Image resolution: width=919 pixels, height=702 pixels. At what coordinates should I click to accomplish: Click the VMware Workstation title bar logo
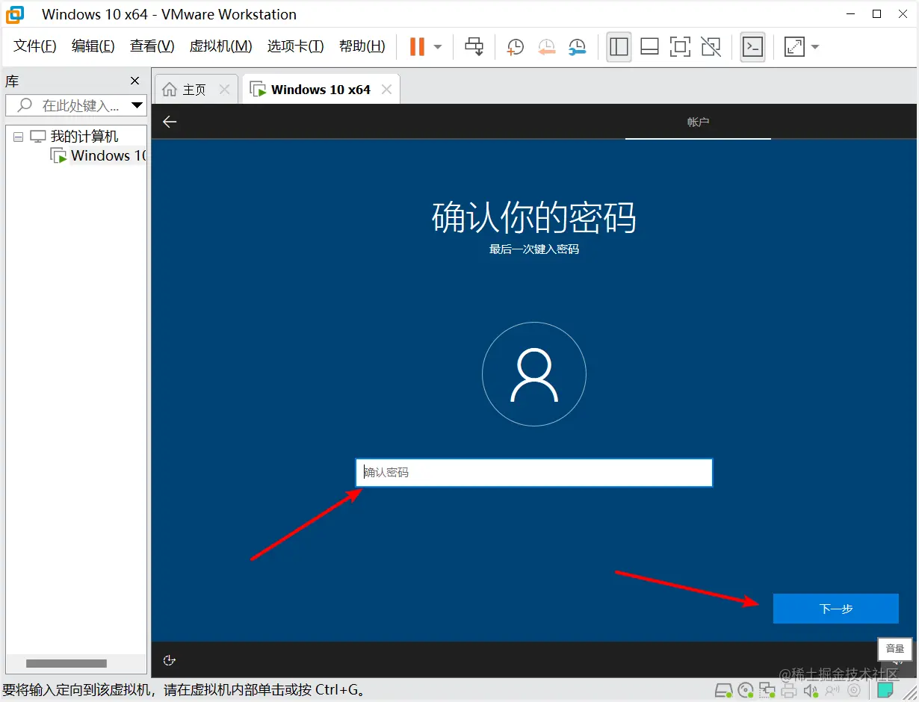15,14
